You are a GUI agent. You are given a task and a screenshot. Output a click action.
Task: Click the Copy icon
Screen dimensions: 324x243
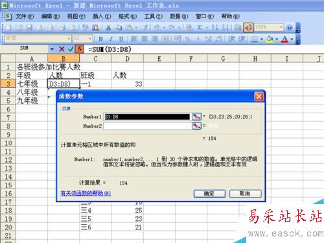tap(119, 28)
